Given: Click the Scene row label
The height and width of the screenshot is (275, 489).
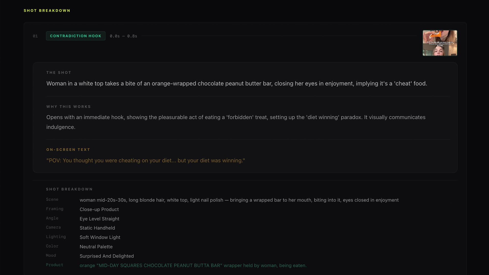Looking at the screenshot, I should pos(52,199).
